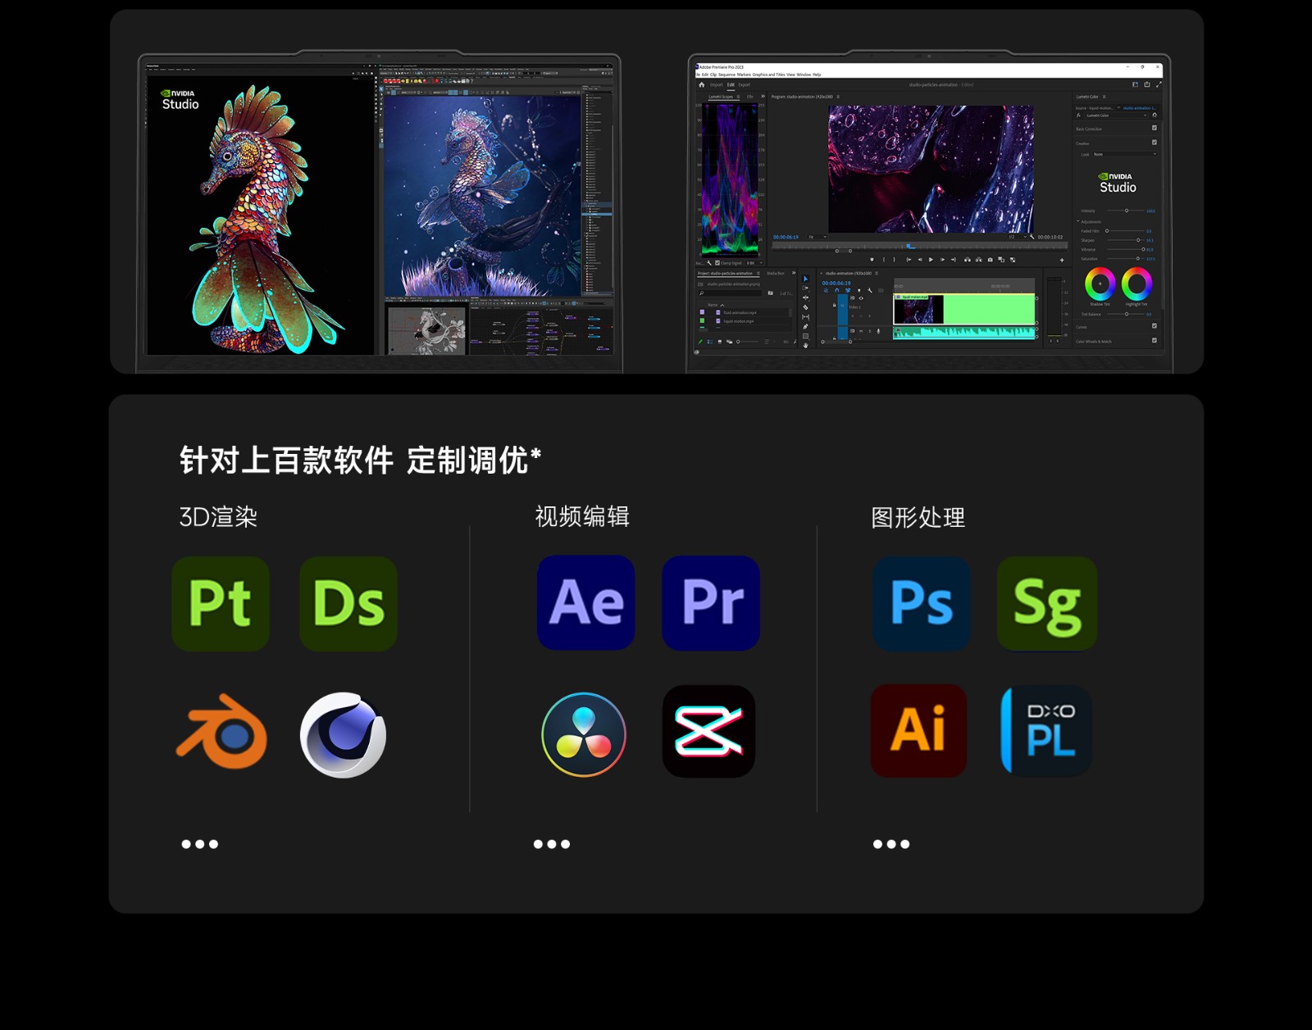Click Premiere's Quick Export share icon
Image resolution: width=1312 pixels, height=1030 pixels.
tap(1147, 84)
